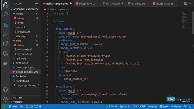The width and height of the screenshot is (194, 109).
Task: Expand the TIMELINE section
Action: point(25,102)
